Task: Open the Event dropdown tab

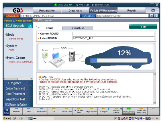Action: [49, 28]
